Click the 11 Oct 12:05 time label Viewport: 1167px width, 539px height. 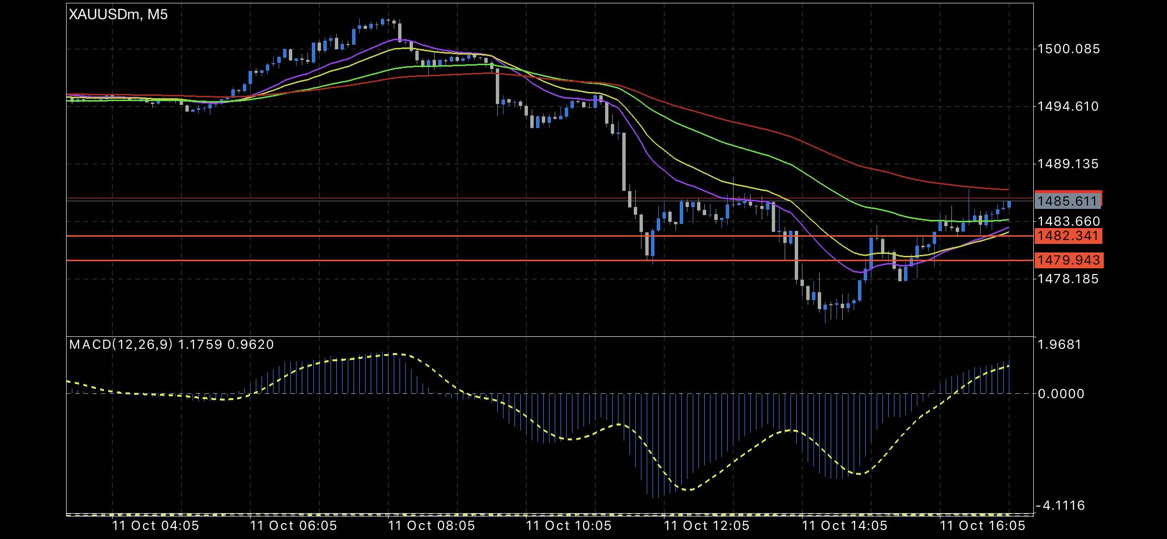click(707, 526)
